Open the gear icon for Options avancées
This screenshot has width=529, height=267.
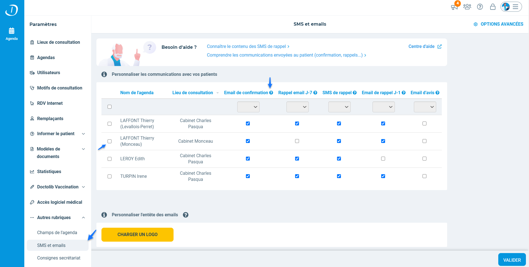click(x=476, y=24)
